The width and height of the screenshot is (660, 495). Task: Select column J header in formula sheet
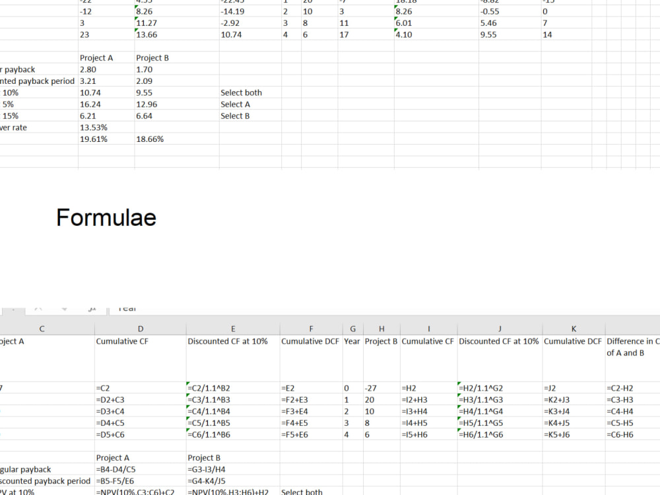point(500,329)
